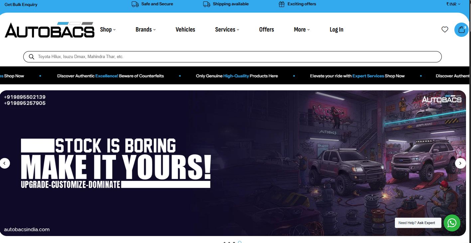Click the wishlist heart icon

coord(445,30)
